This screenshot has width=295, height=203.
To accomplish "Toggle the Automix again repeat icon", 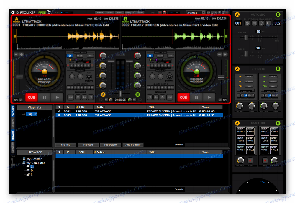I will point(261,23).
